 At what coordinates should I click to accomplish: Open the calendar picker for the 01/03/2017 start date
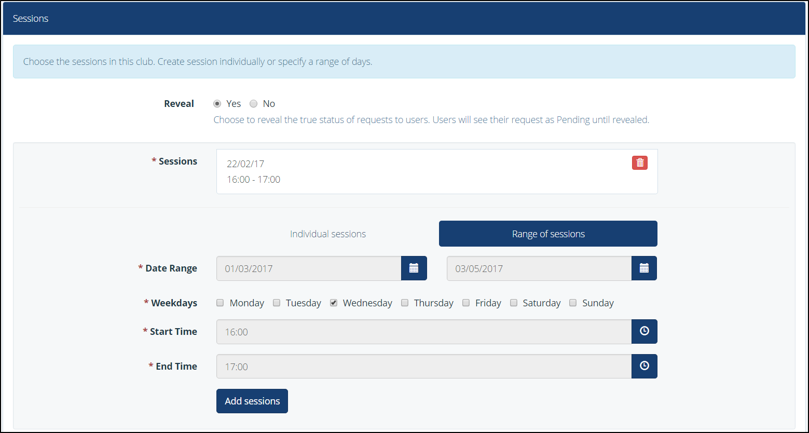[414, 268]
